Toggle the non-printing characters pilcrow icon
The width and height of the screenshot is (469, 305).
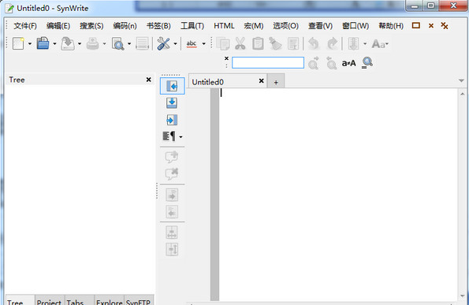pyautogui.click(x=169, y=136)
